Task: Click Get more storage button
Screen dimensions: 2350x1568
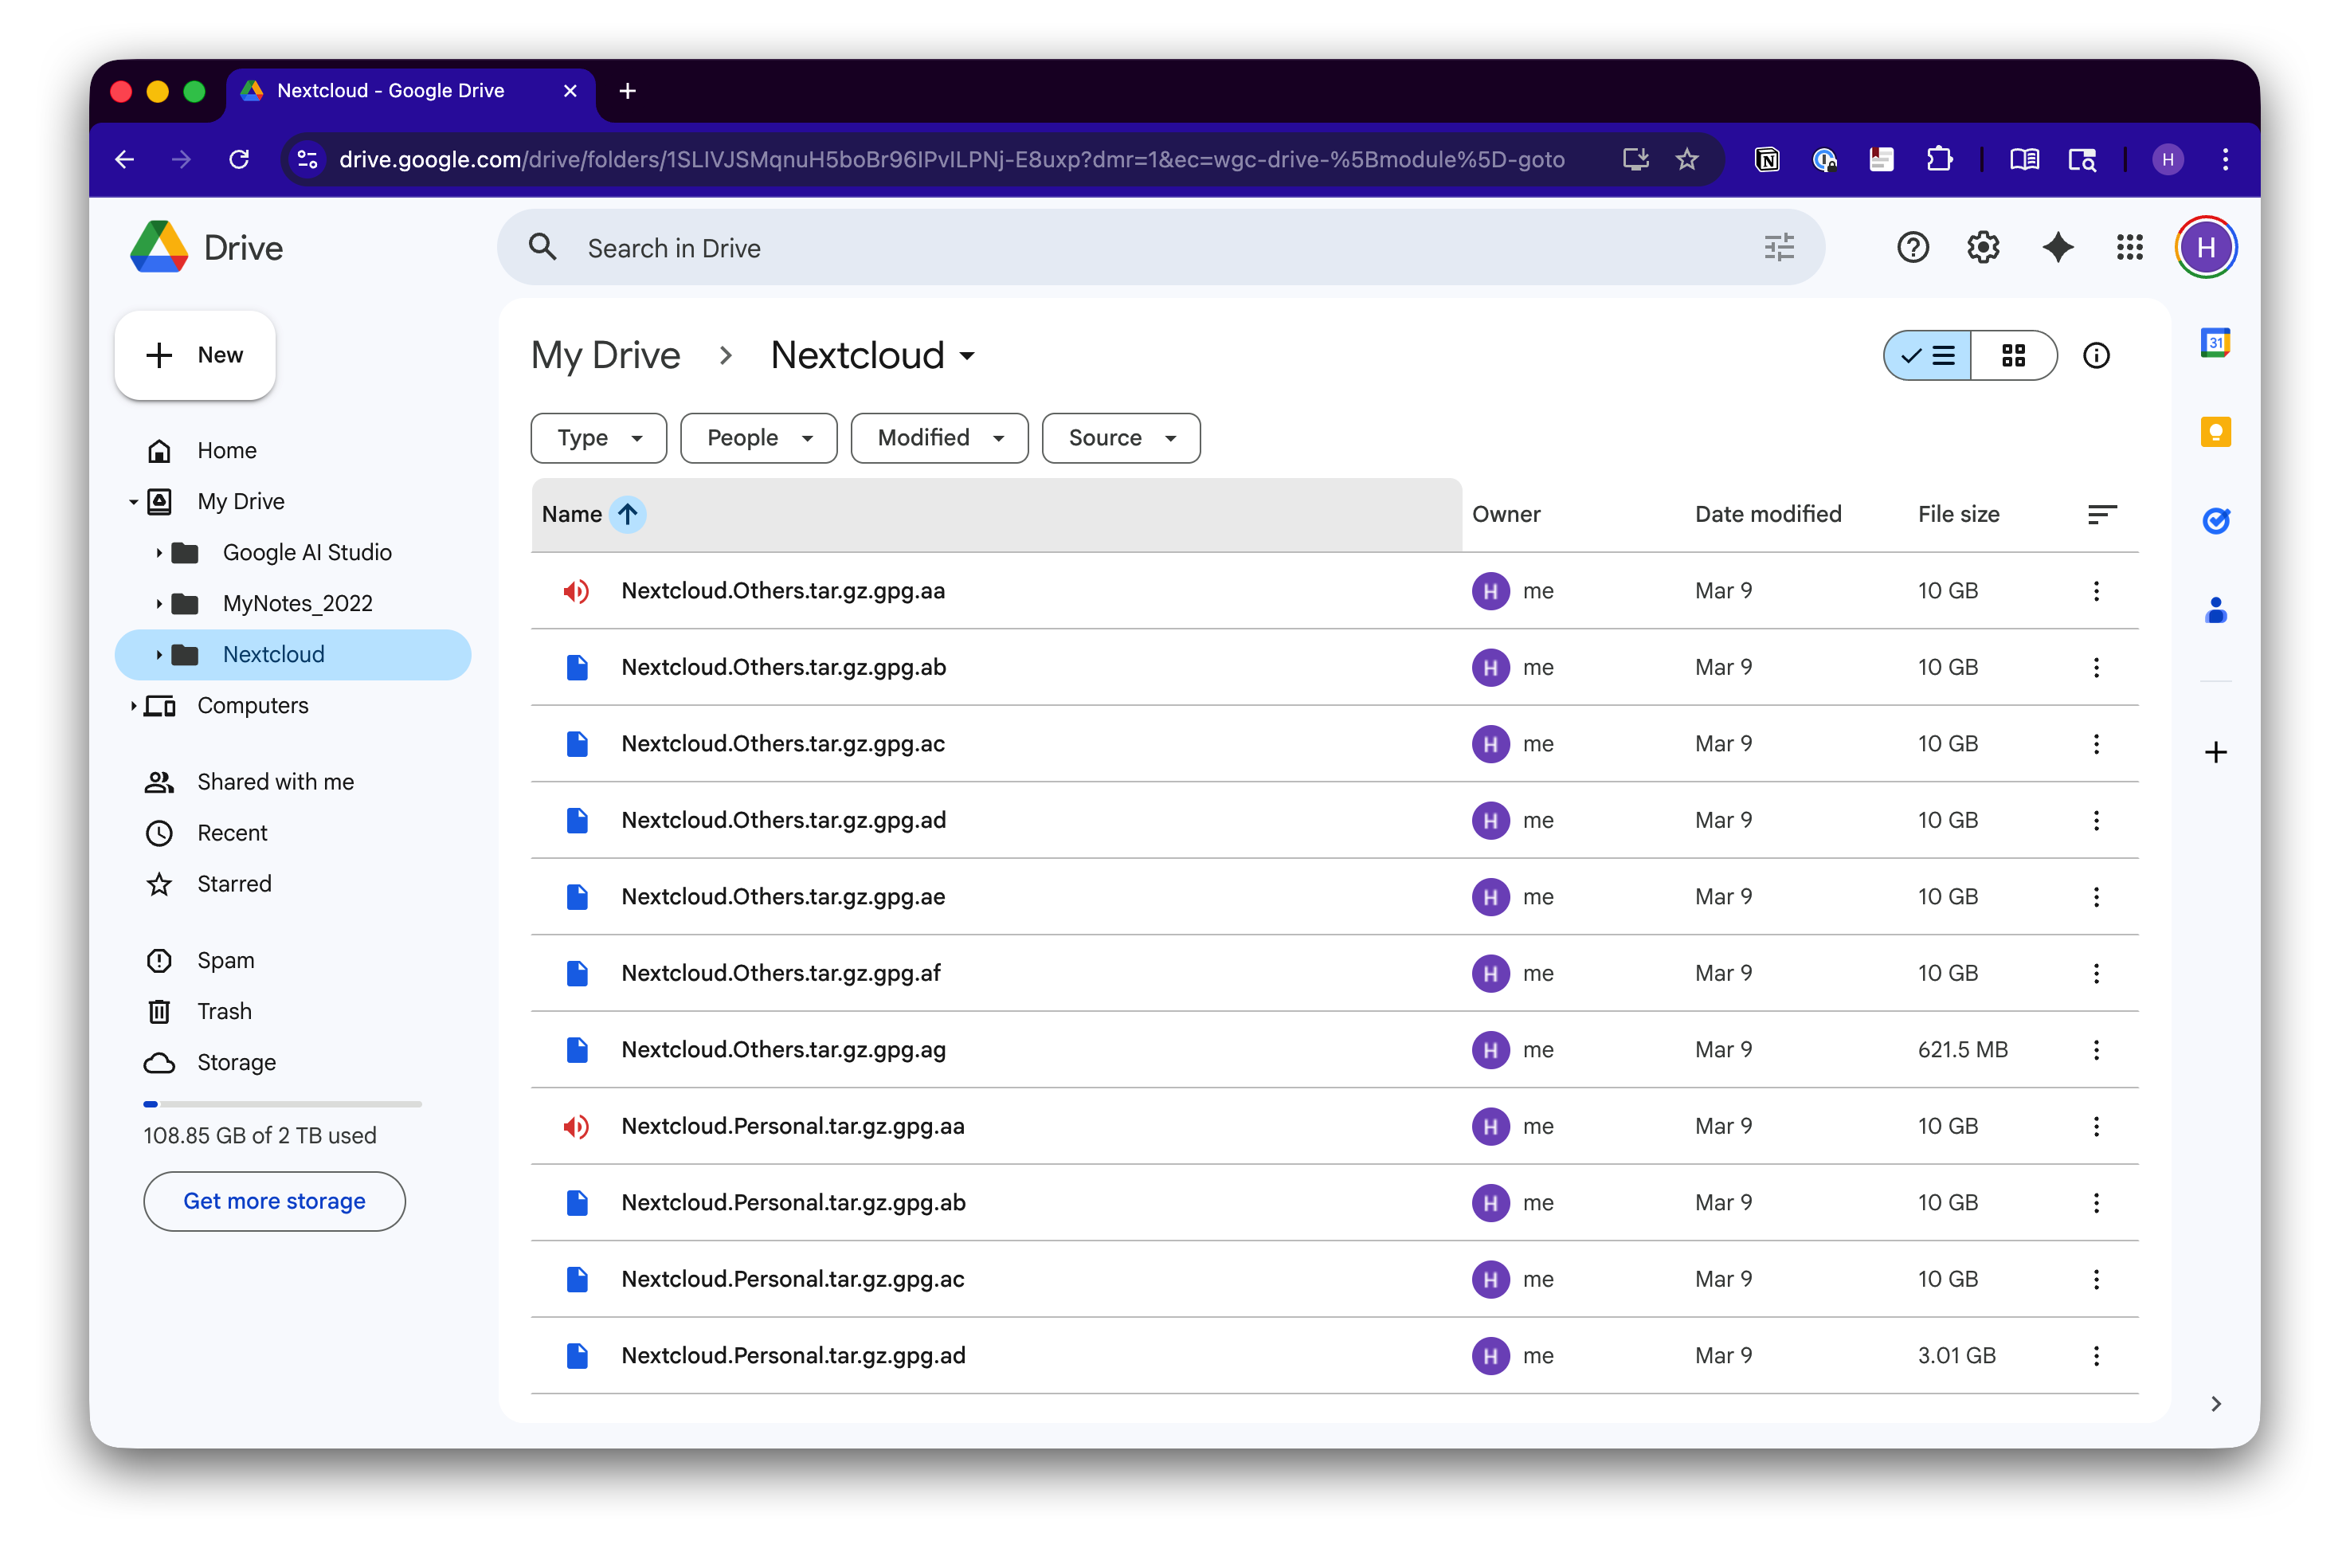Action: (274, 1201)
